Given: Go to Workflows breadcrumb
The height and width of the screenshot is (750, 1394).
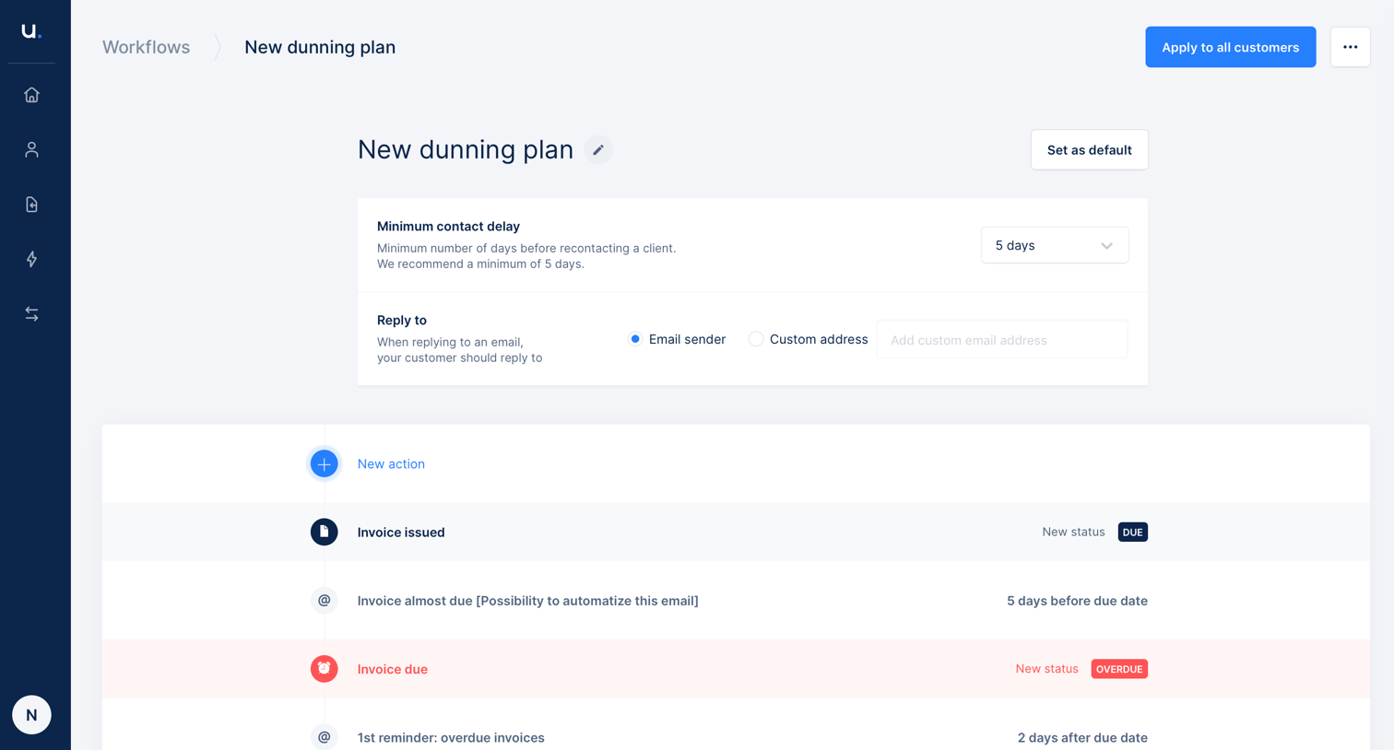Looking at the screenshot, I should pos(146,47).
